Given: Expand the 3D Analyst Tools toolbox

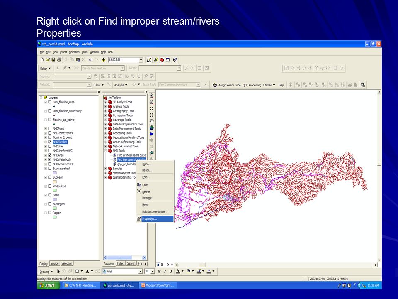Looking at the screenshot, I should (x=106, y=102).
